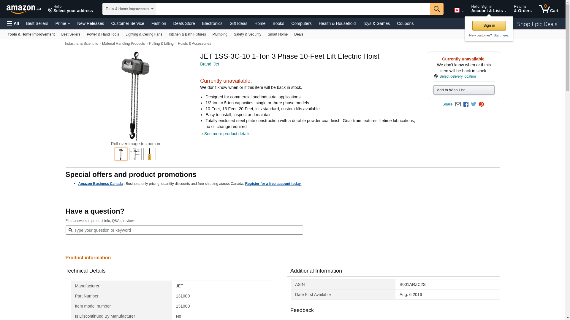The height and width of the screenshot is (320, 570).
Task: Open the cart icon
Action: click(x=548, y=9)
